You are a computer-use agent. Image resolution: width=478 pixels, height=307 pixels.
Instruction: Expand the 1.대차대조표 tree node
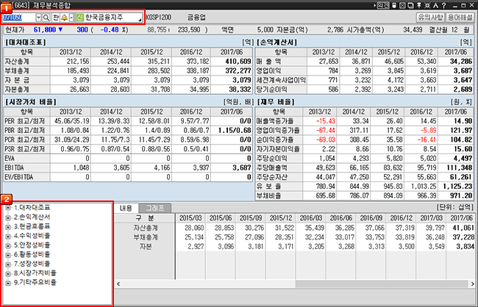[x=7, y=208]
